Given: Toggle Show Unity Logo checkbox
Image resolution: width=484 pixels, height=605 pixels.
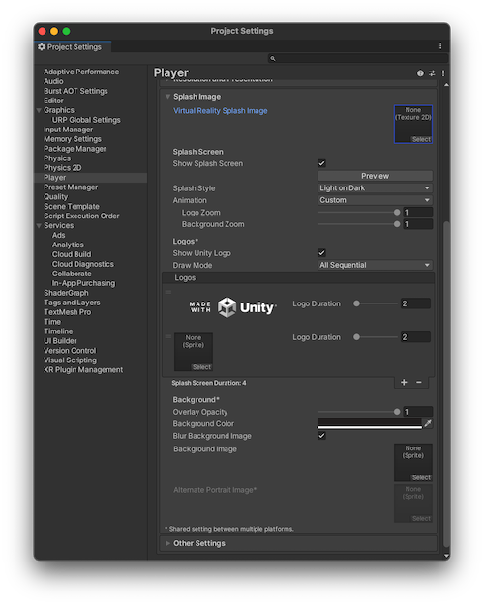Looking at the screenshot, I should pyautogui.click(x=321, y=252).
